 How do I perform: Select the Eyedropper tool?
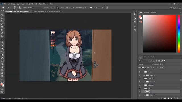pyautogui.click(x=2, y=33)
